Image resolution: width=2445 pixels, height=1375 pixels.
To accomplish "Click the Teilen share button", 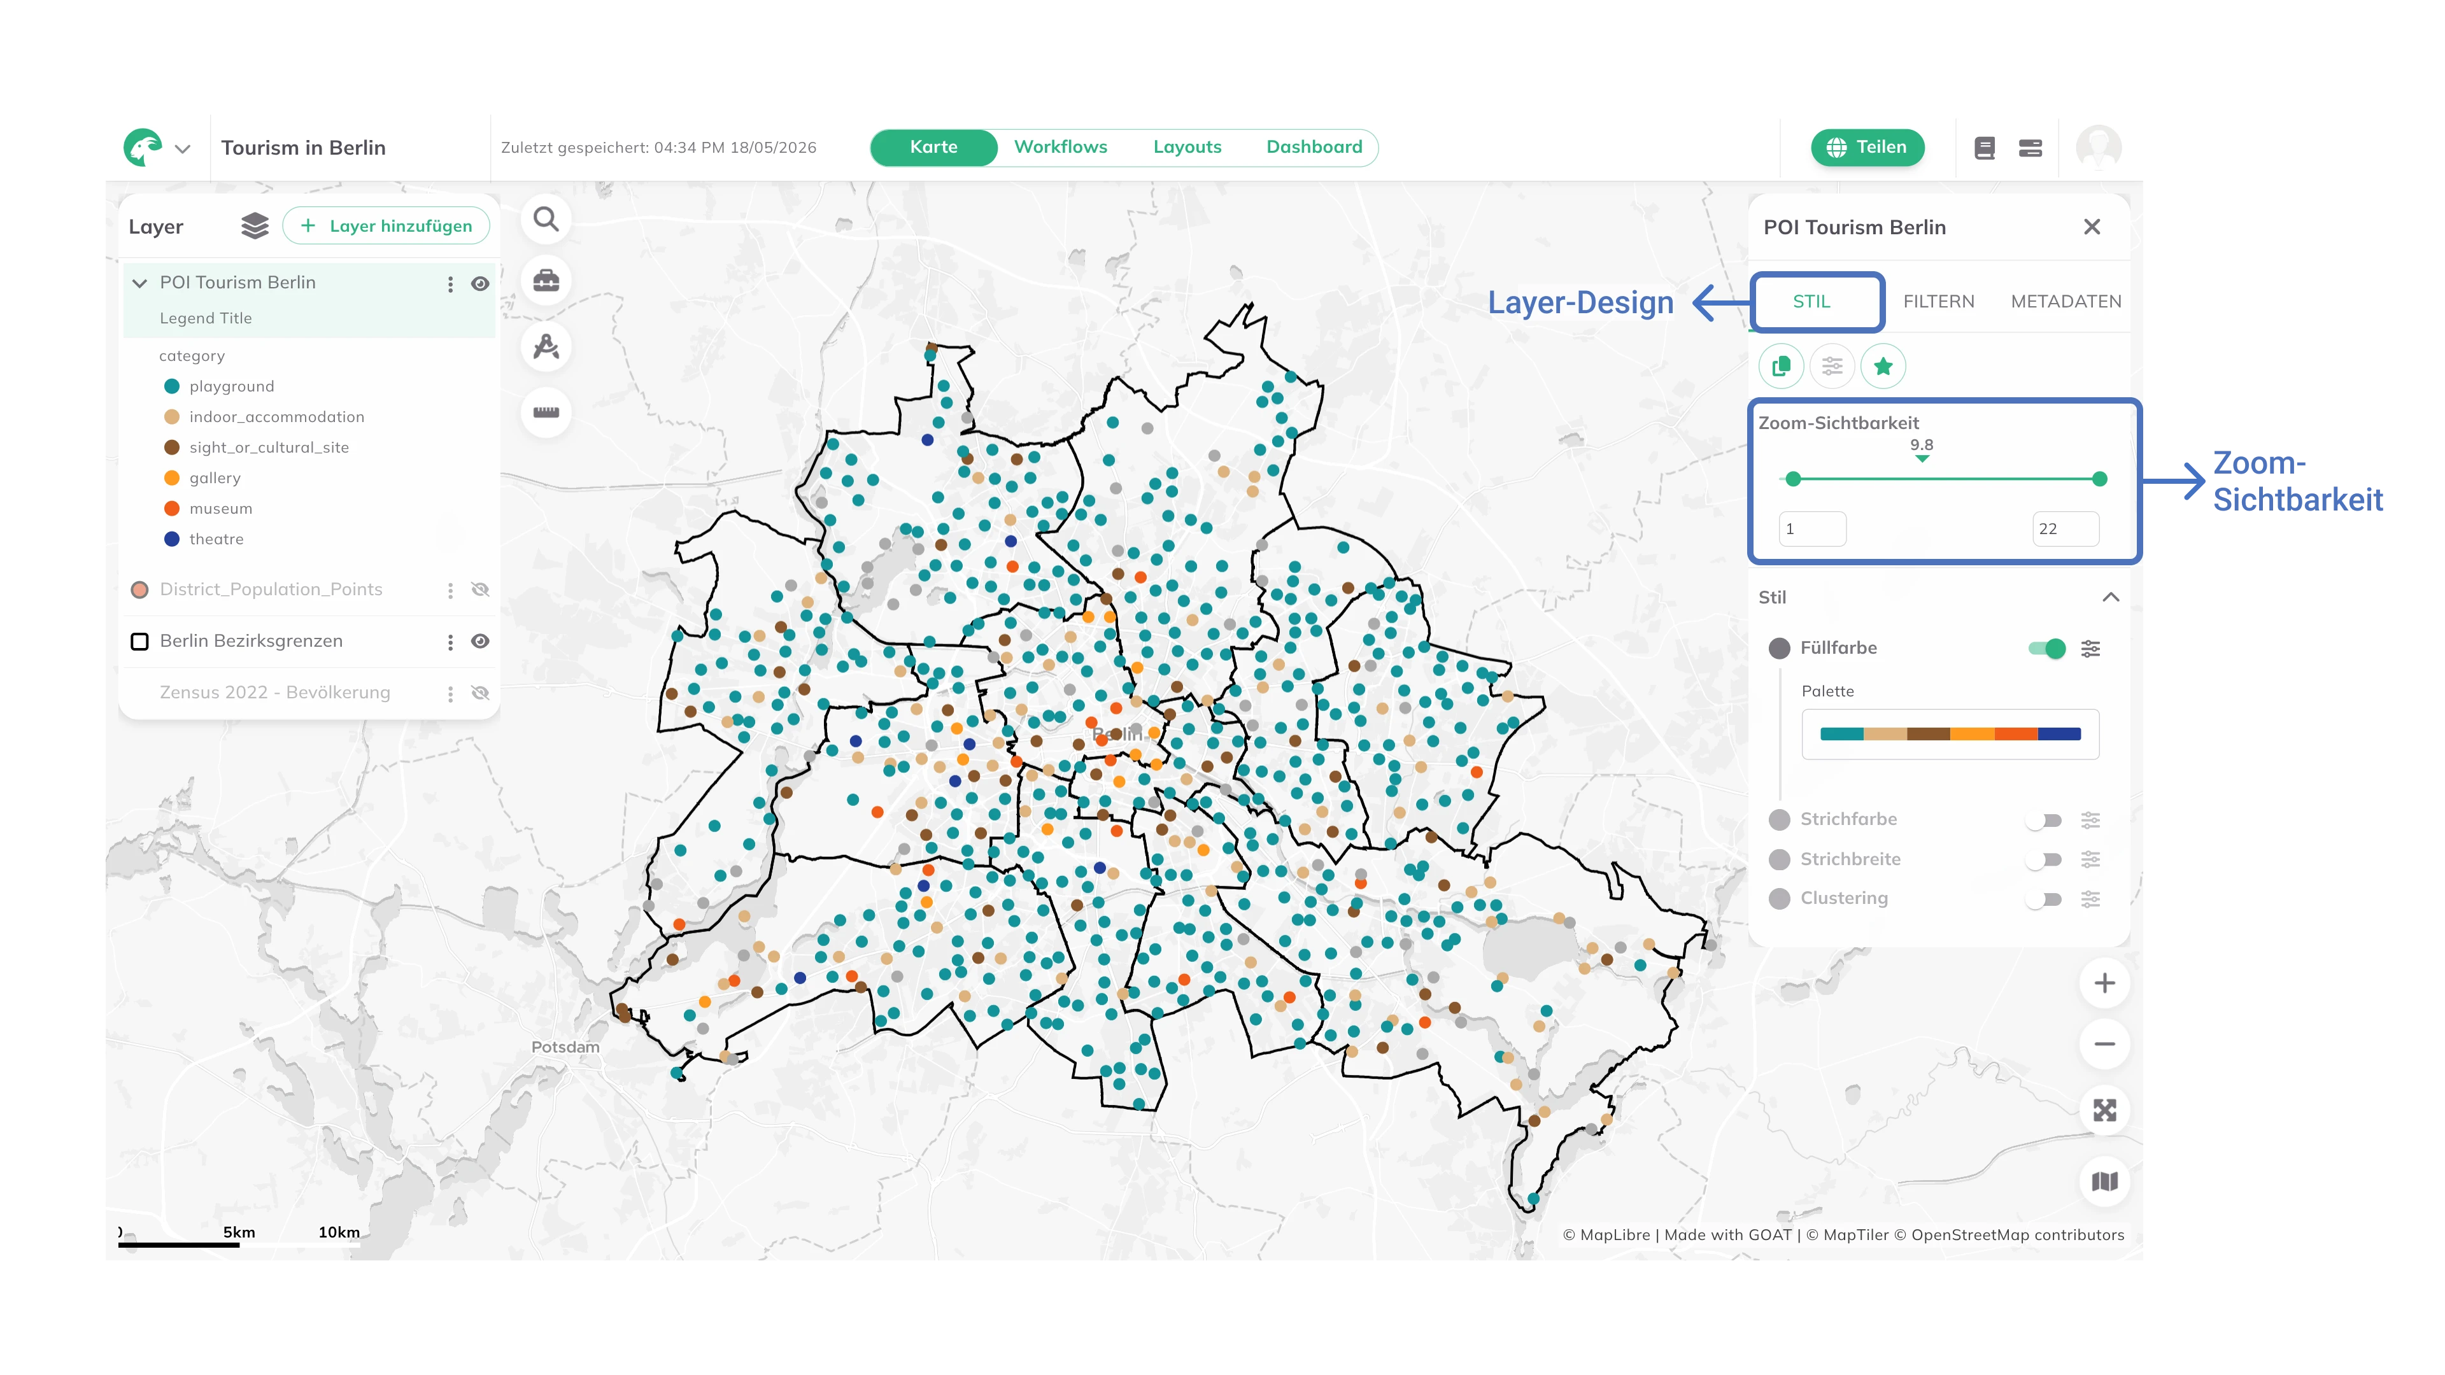I will pos(1867,147).
